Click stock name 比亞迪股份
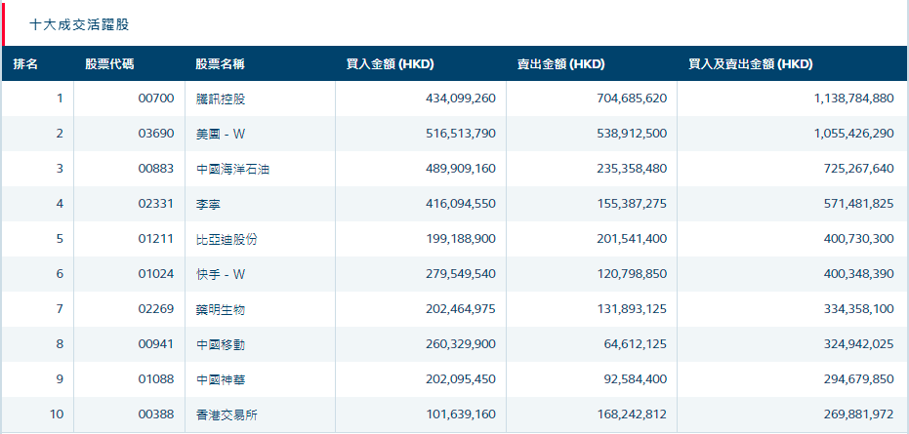 (227, 239)
